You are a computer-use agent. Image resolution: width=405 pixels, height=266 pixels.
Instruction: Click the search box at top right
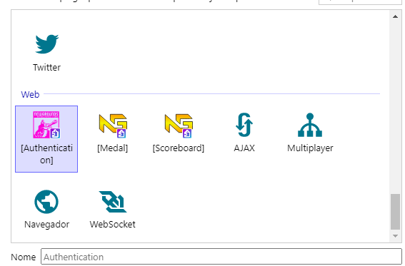pyautogui.click(x=360, y=2)
